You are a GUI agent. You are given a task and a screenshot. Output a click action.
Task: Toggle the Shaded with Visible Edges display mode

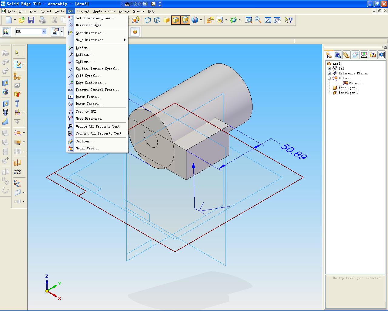(x=176, y=20)
